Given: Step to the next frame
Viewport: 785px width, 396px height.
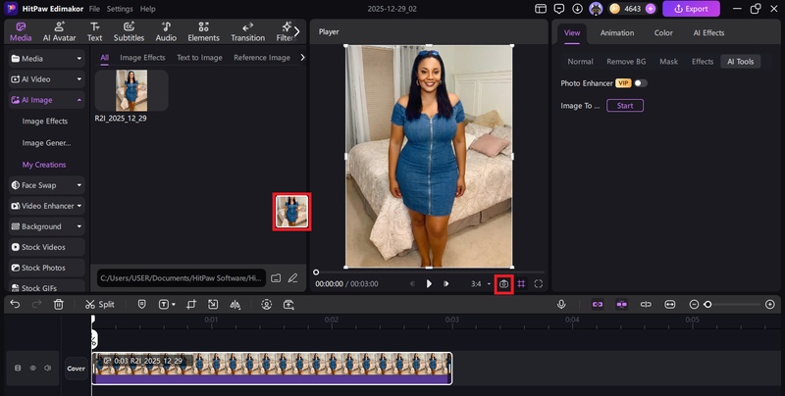Looking at the screenshot, I should (445, 283).
